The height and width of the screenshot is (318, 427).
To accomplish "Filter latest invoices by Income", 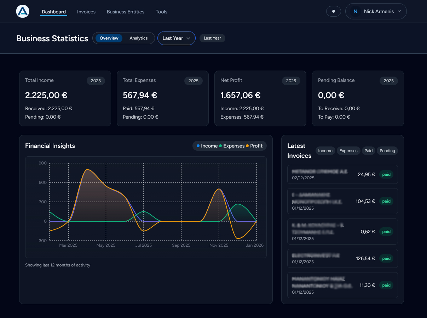I will (x=325, y=151).
